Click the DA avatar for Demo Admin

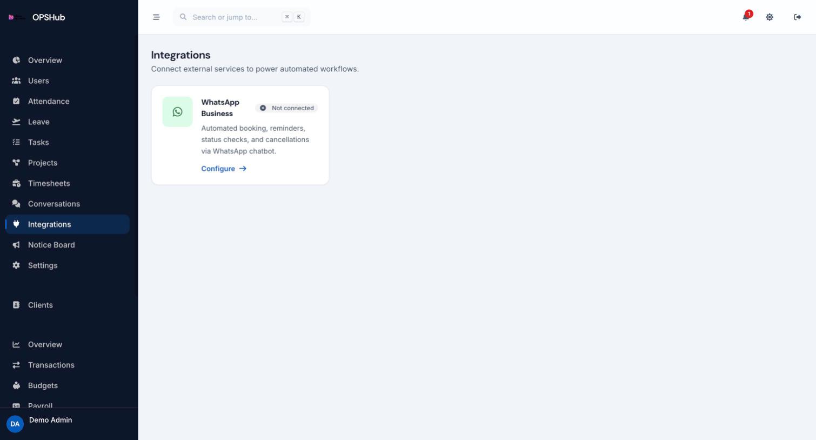[15, 424]
